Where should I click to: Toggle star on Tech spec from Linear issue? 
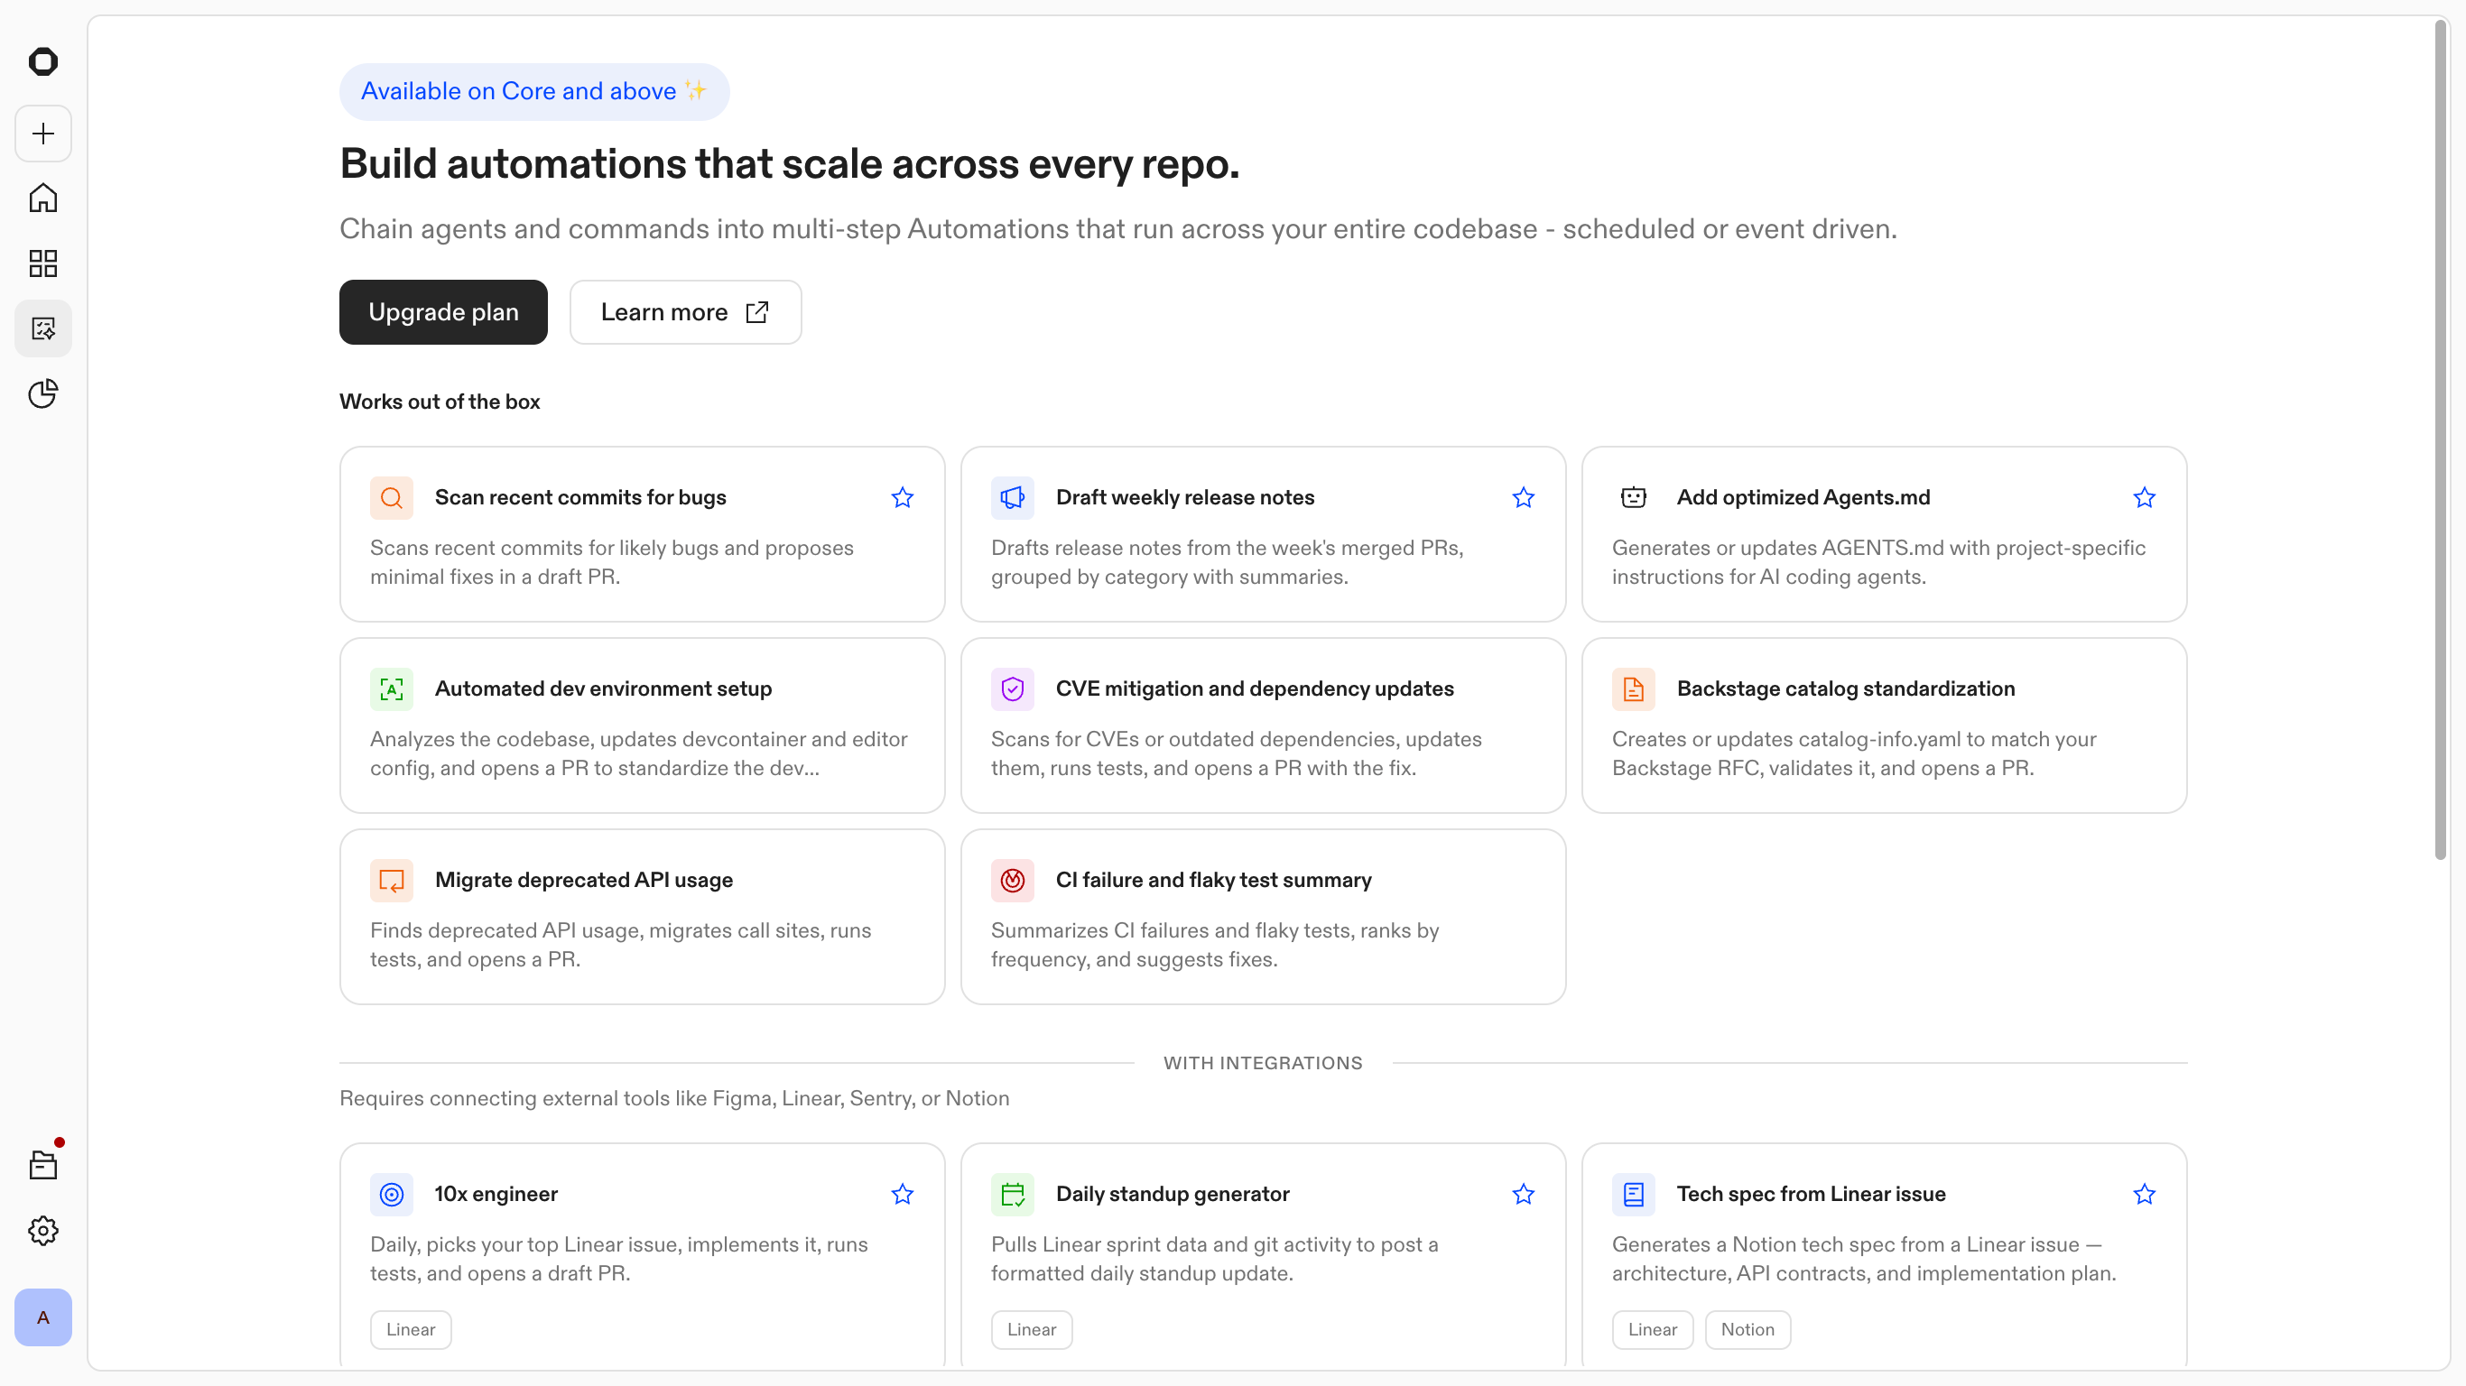pyautogui.click(x=2144, y=1194)
